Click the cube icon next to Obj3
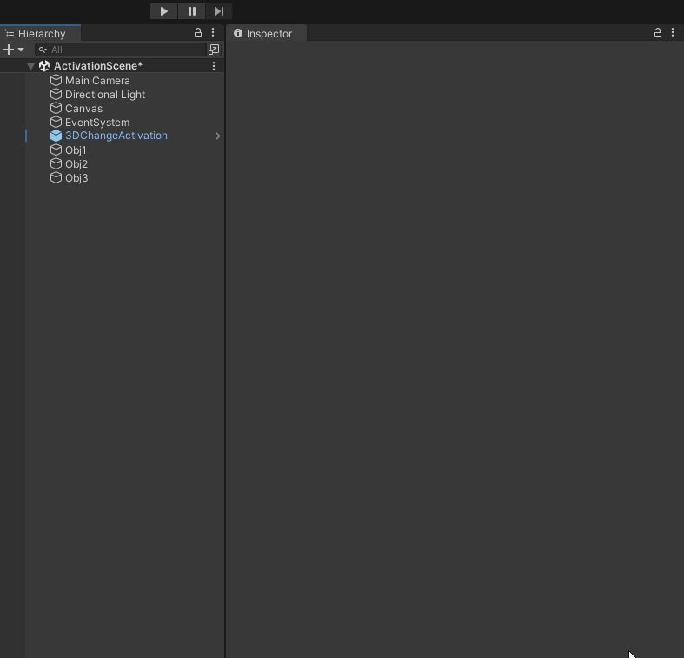Viewport: 684px width, 658px height. pyautogui.click(x=56, y=177)
